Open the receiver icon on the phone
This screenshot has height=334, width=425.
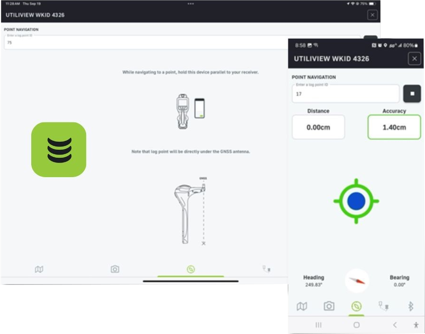[x=383, y=307]
